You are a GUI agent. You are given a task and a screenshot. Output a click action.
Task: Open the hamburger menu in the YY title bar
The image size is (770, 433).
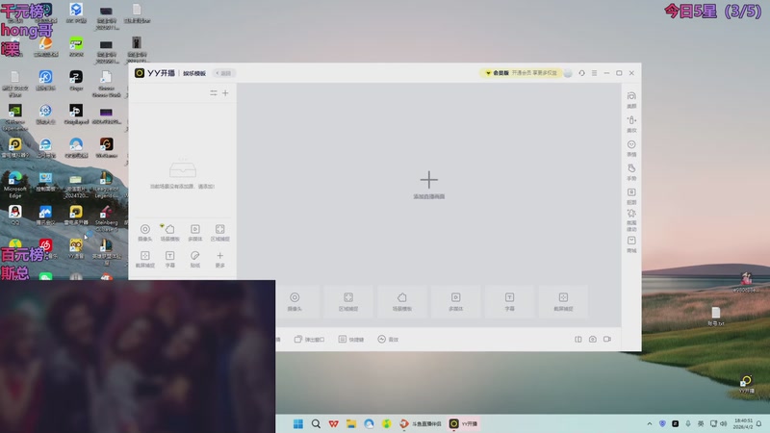click(x=594, y=73)
